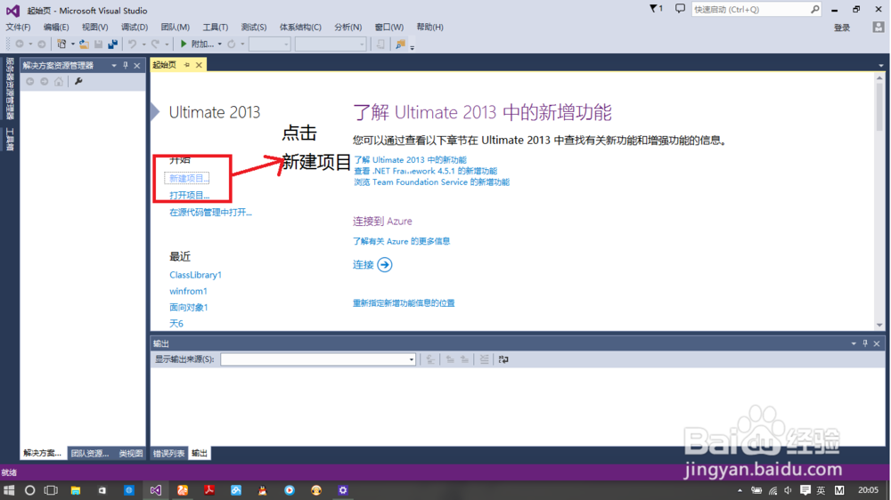Open the Architecture menu
This screenshot has width=891, height=500.
(300, 27)
